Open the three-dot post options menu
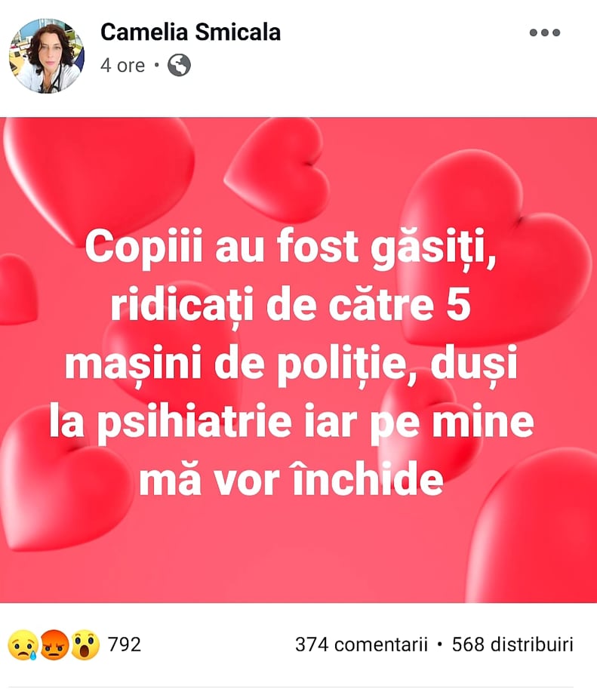Screen dimensions: 597x692 coord(544,33)
